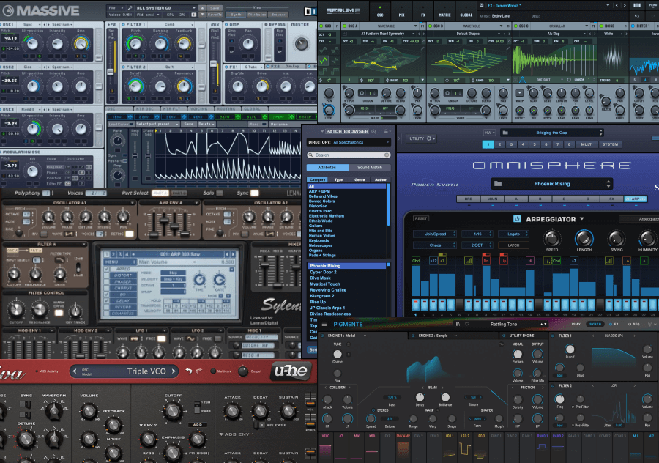Select Cyber Door 2 patch
The image size is (659, 463).
pos(323,272)
